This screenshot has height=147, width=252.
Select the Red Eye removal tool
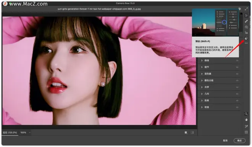246,32
